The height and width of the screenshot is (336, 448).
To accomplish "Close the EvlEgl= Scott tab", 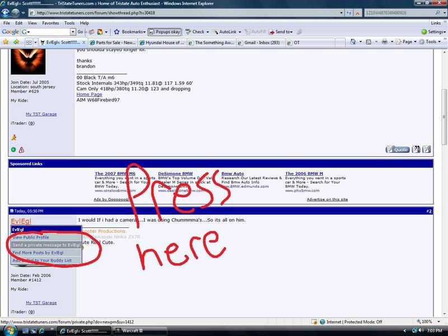I will pyautogui.click(x=83, y=43).
